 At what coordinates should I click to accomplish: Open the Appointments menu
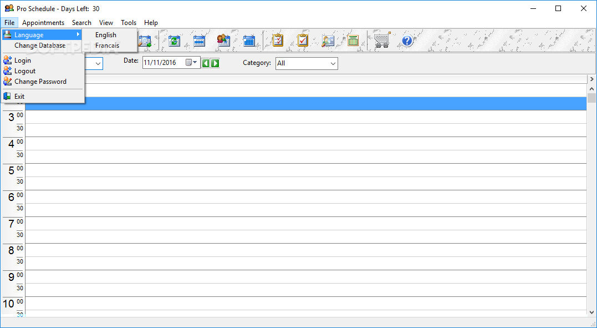pos(43,23)
